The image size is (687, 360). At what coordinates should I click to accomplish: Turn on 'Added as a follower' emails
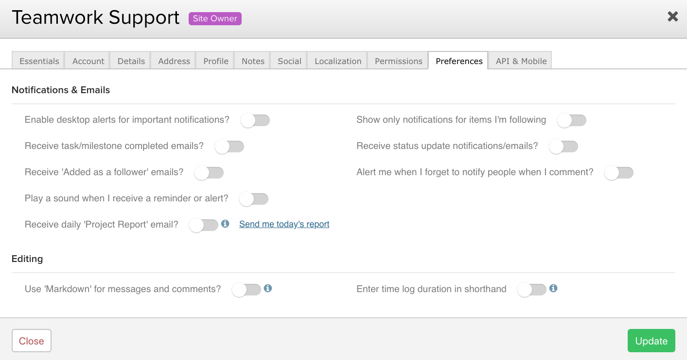point(209,173)
